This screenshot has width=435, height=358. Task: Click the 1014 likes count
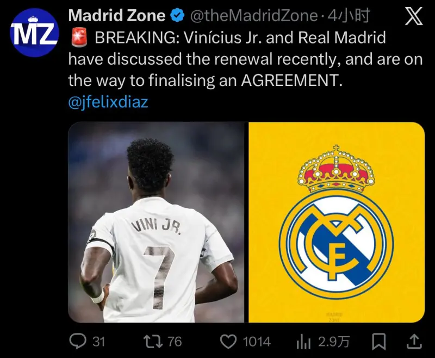tap(257, 342)
